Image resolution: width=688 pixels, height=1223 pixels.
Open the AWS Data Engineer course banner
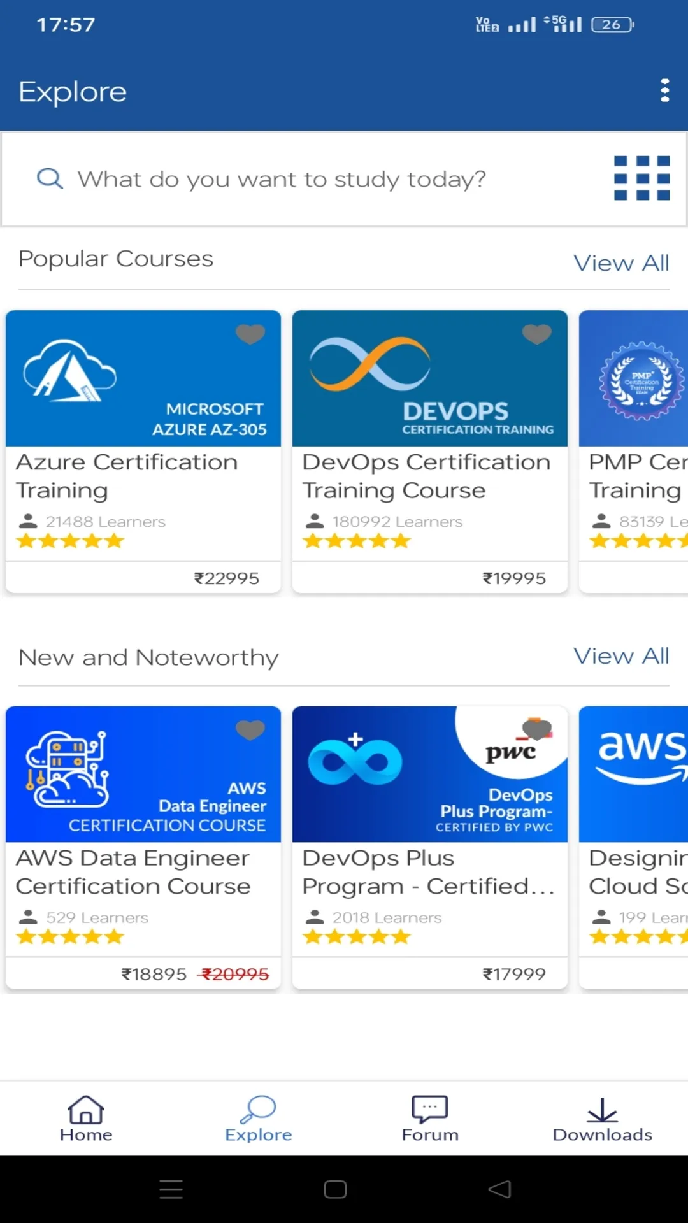[143, 774]
